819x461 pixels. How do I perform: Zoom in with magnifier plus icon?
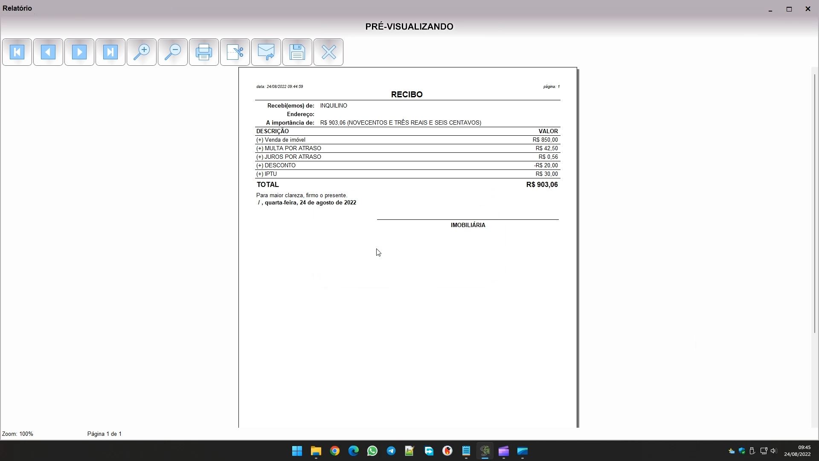coord(142,52)
